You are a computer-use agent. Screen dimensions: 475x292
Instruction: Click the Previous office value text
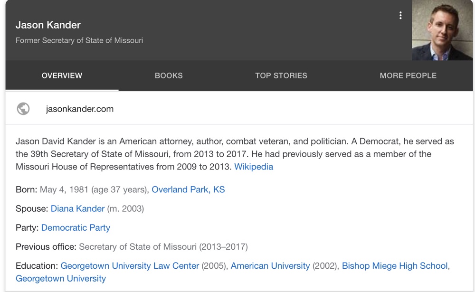tap(163, 246)
